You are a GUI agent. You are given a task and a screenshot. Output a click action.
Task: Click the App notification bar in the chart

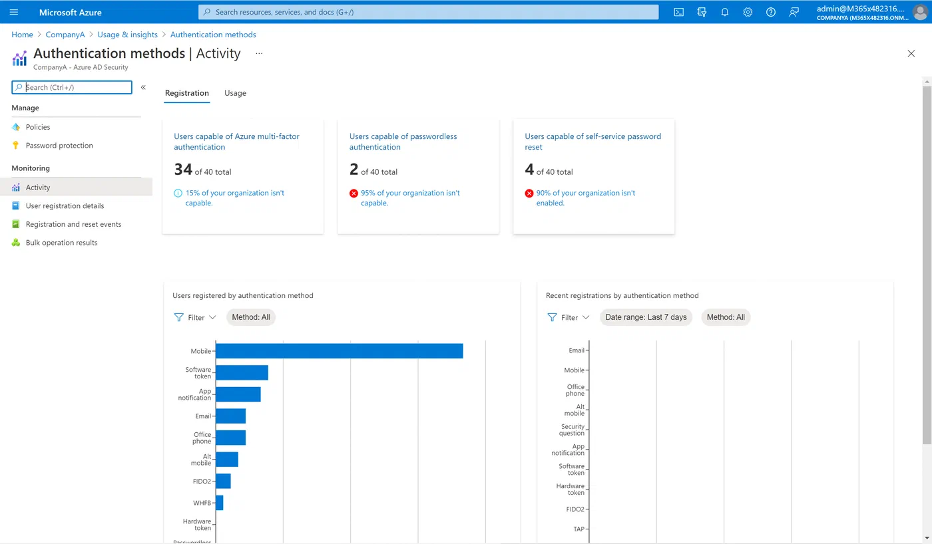pyautogui.click(x=238, y=394)
